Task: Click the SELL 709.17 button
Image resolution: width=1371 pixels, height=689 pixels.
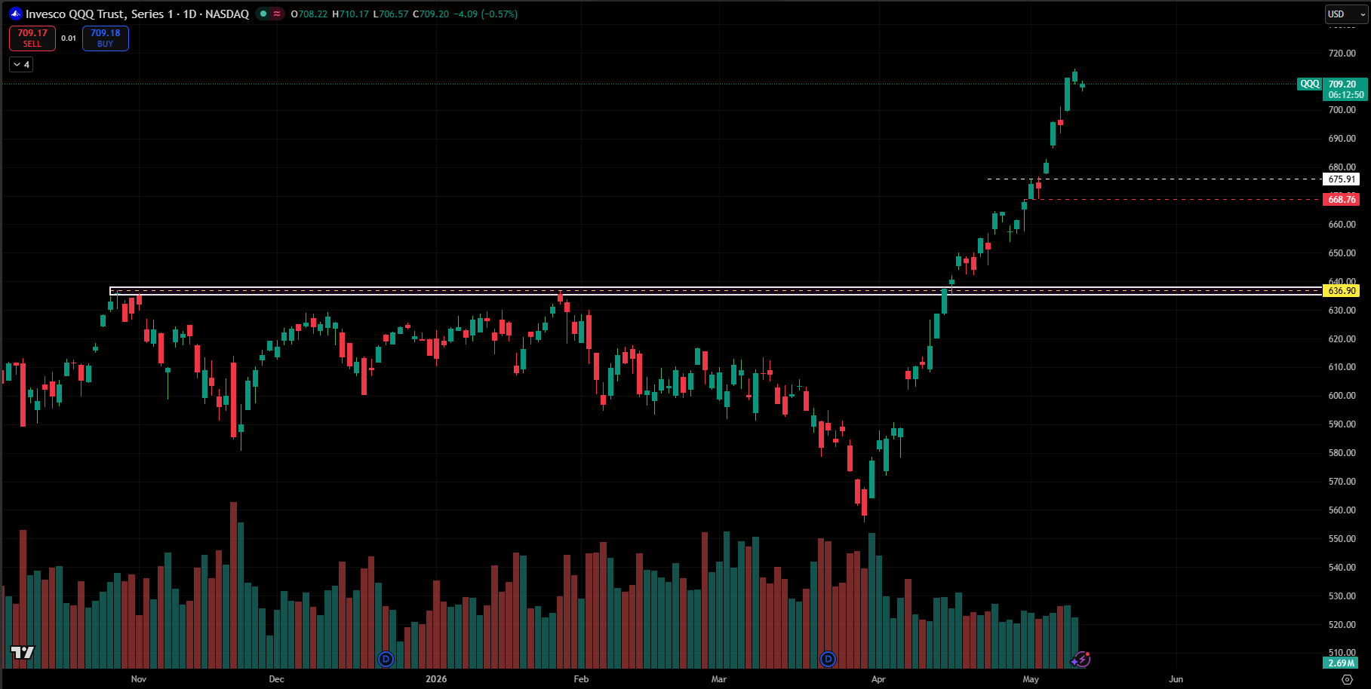Action: (32, 38)
